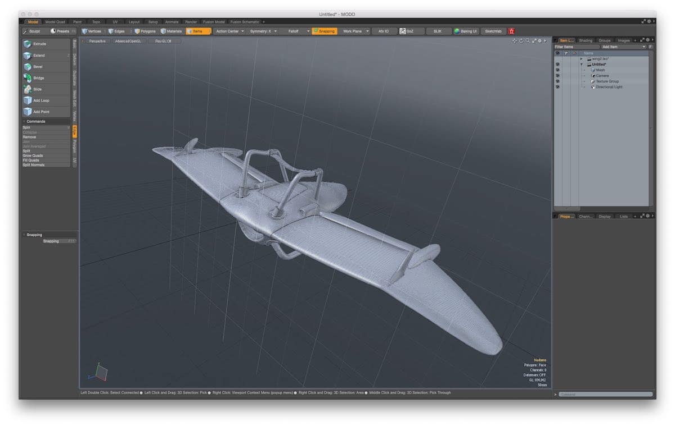Toggle visibility of the Directional Light
This screenshot has width=675, height=426.
[557, 87]
